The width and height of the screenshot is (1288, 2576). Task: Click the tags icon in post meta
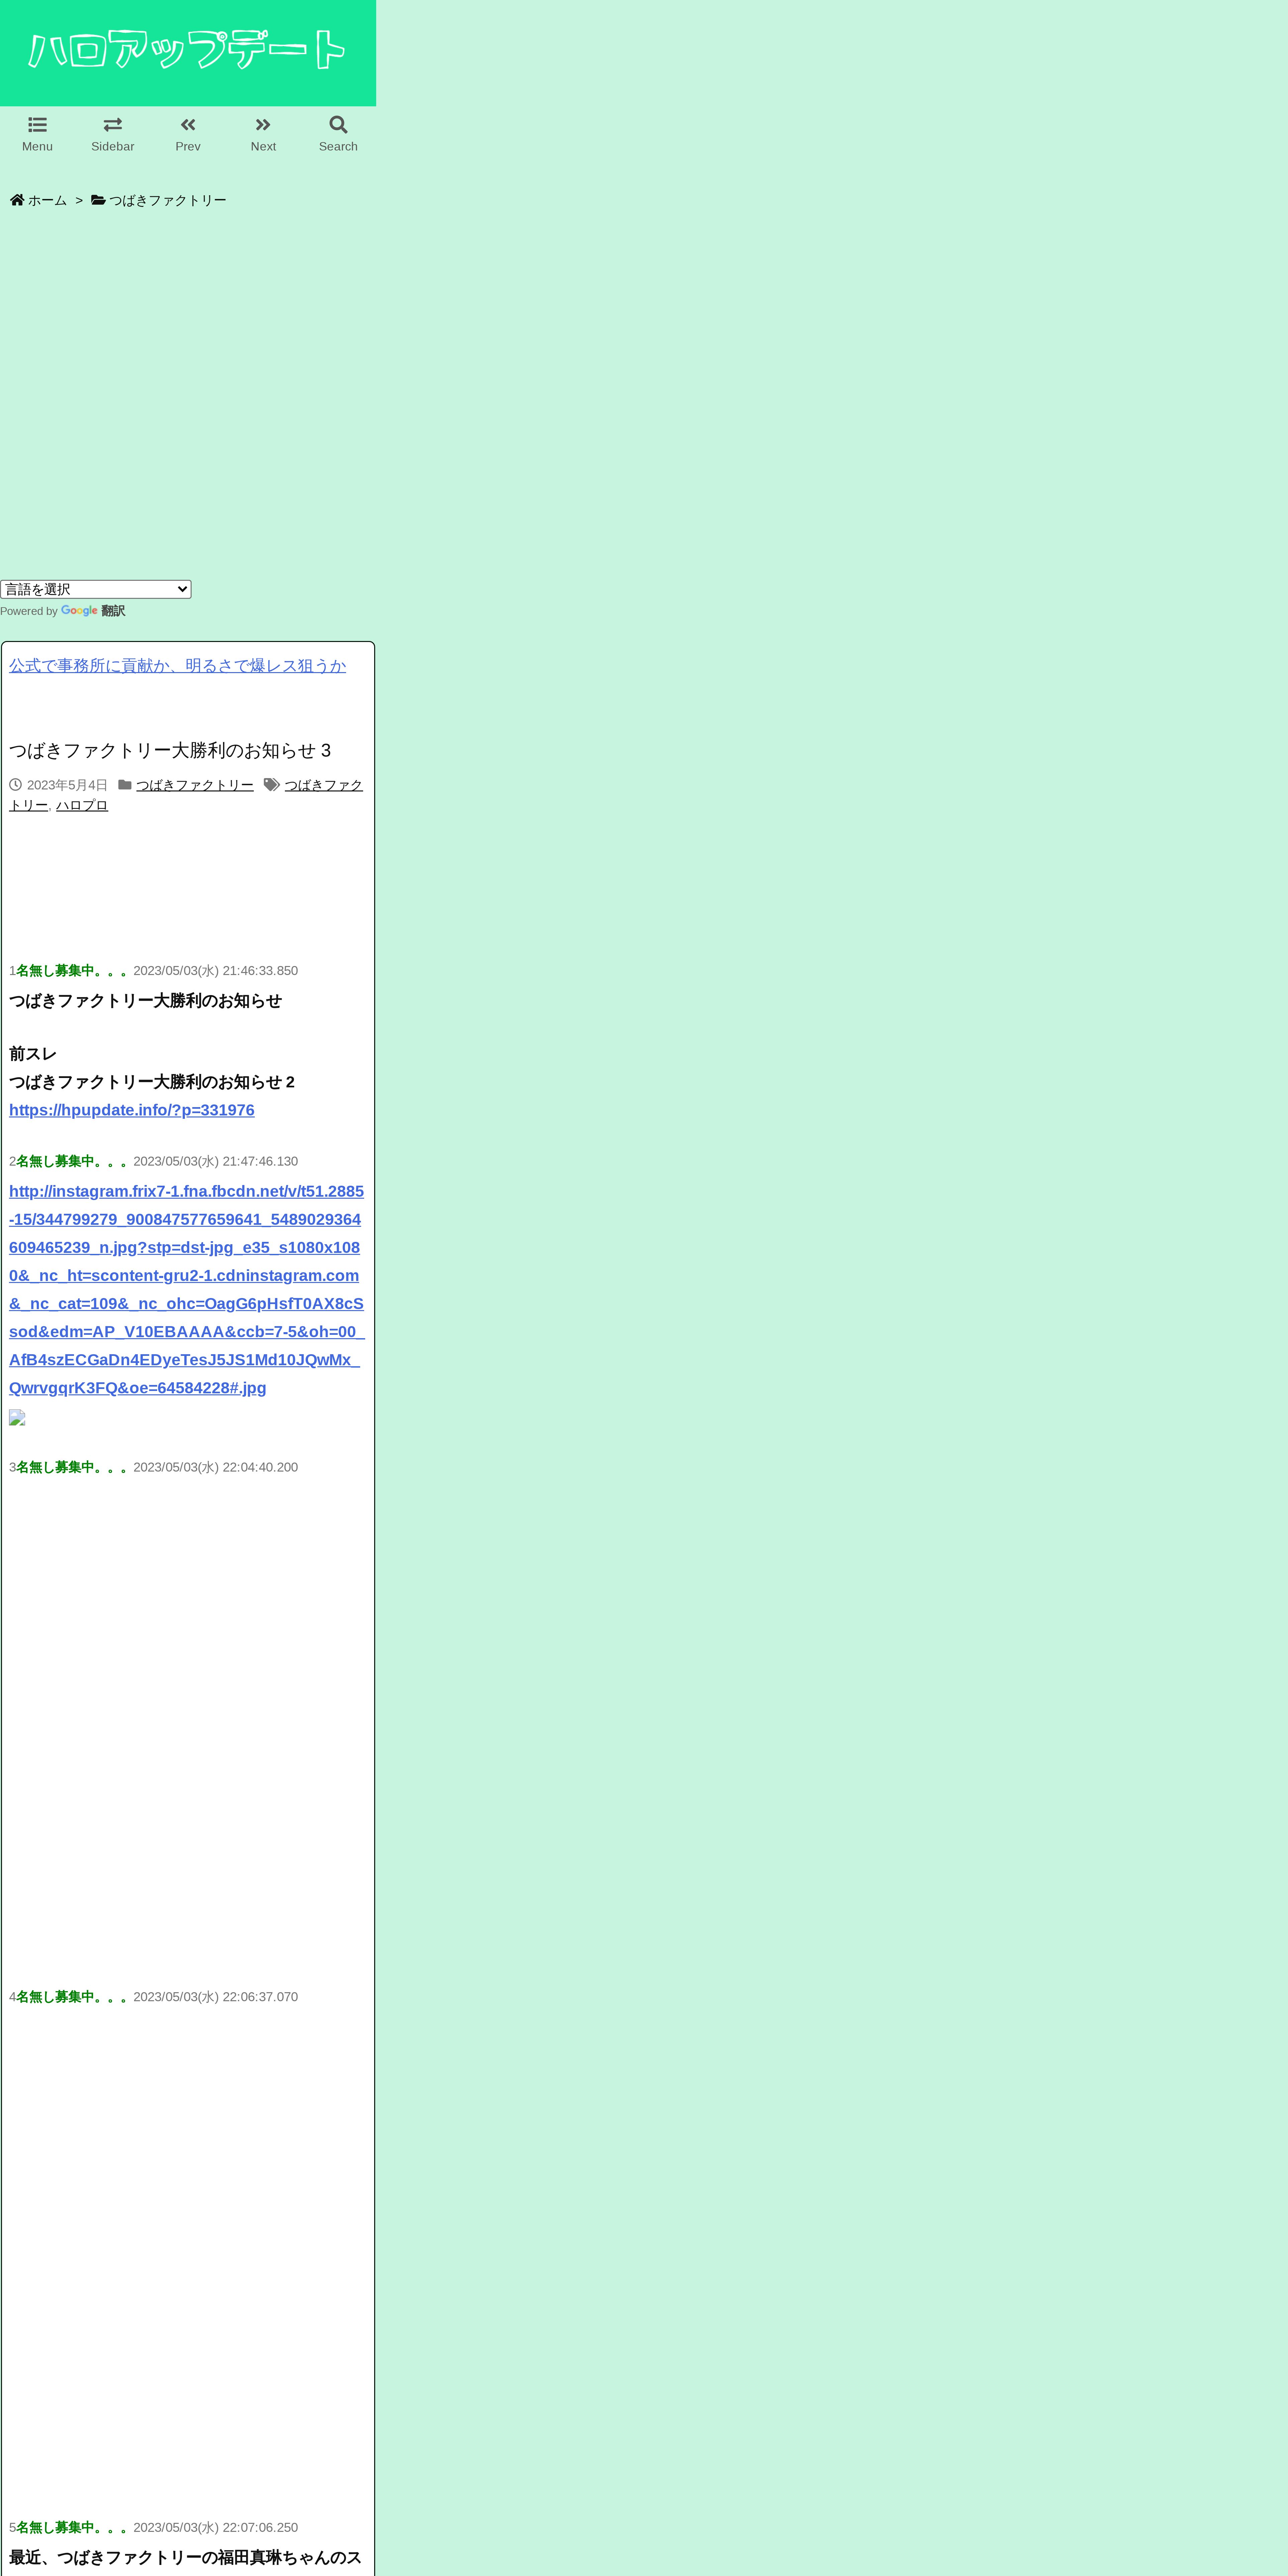click(272, 785)
